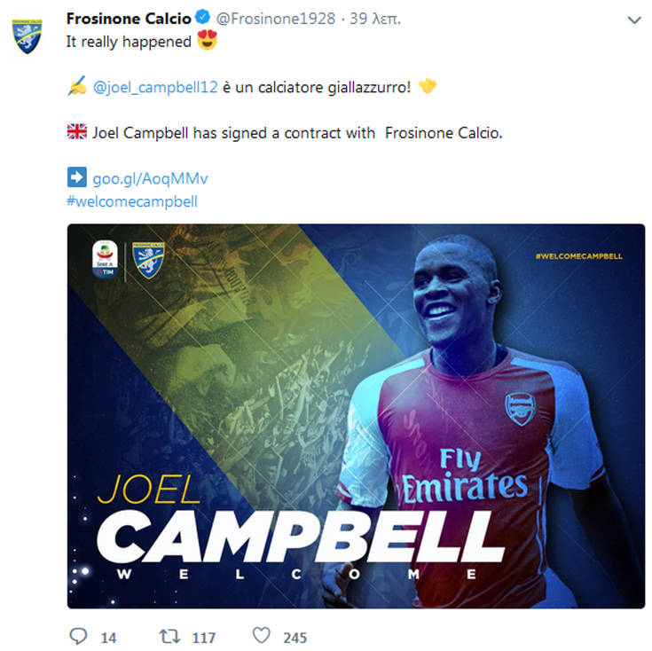Click the blue verified badge
This screenshot has width=652, height=651.
[202, 18]
